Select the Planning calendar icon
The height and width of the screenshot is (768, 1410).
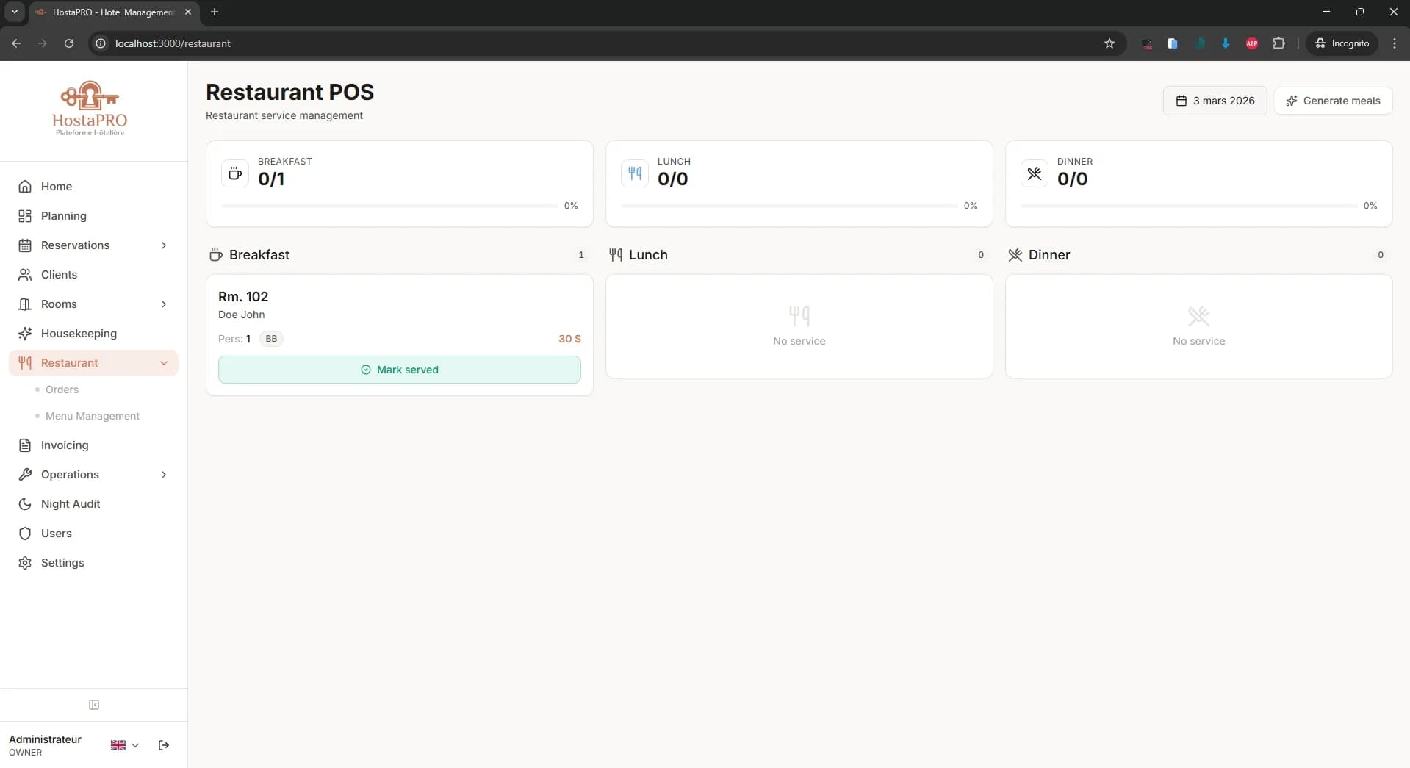point(24,215)
